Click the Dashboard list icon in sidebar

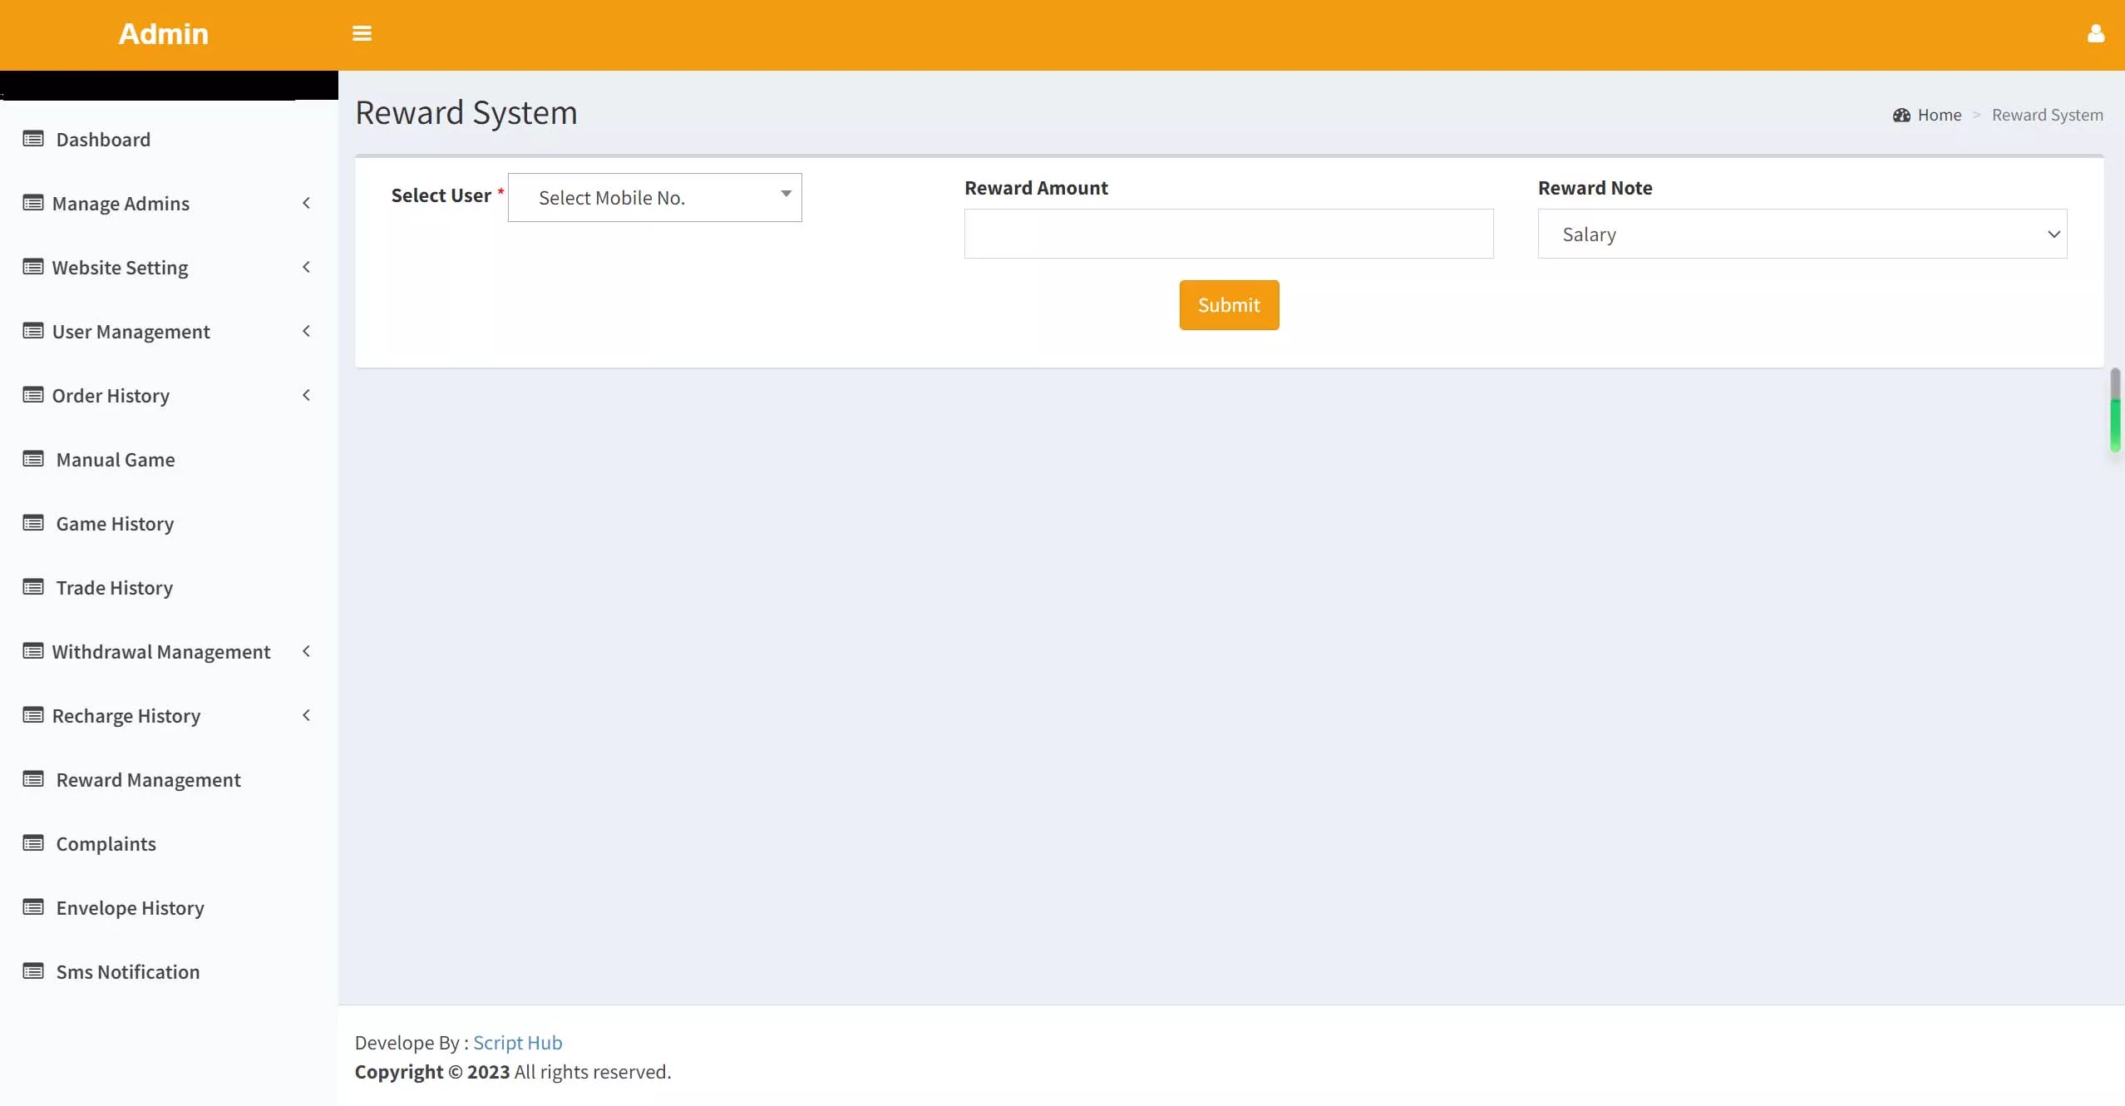(x=33, y=139)
